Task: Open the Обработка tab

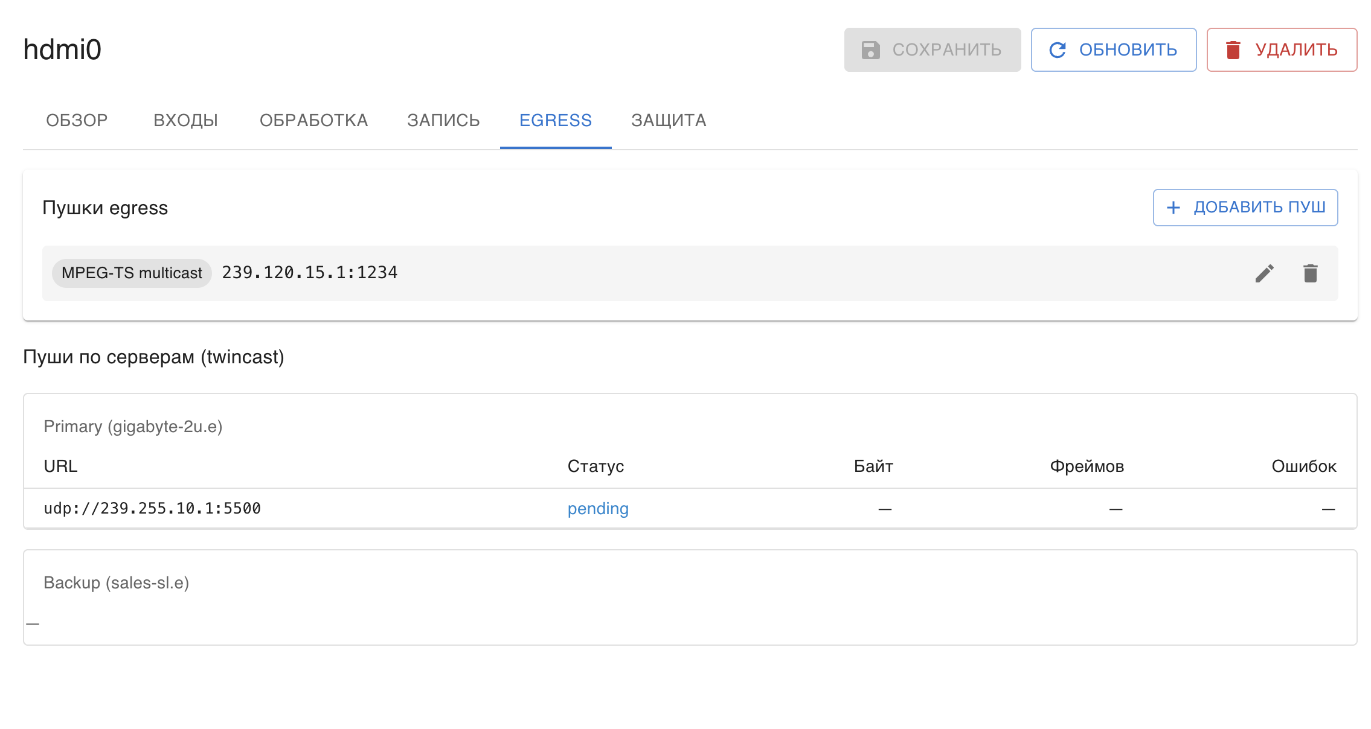Action: [313, 121]
